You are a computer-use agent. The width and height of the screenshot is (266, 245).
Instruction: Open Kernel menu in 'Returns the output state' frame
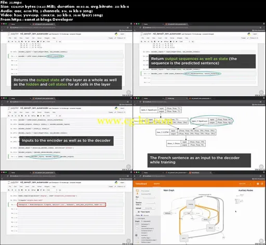coord(39,38)
